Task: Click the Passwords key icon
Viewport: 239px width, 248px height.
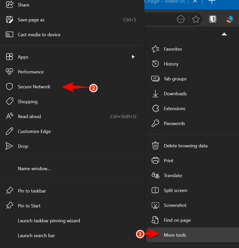Action: click(155, 123)
